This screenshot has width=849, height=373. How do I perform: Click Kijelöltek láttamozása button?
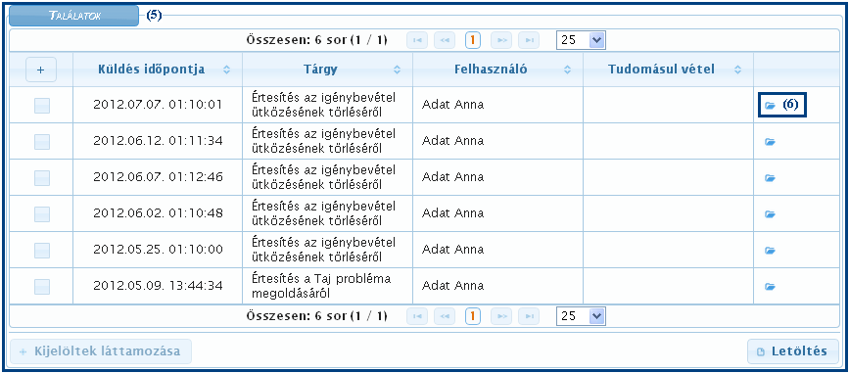point(101,351)
